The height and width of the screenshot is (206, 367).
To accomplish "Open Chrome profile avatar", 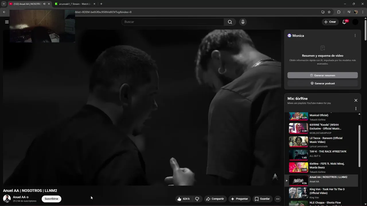I will pyautogui.click(x=356, y=12).
